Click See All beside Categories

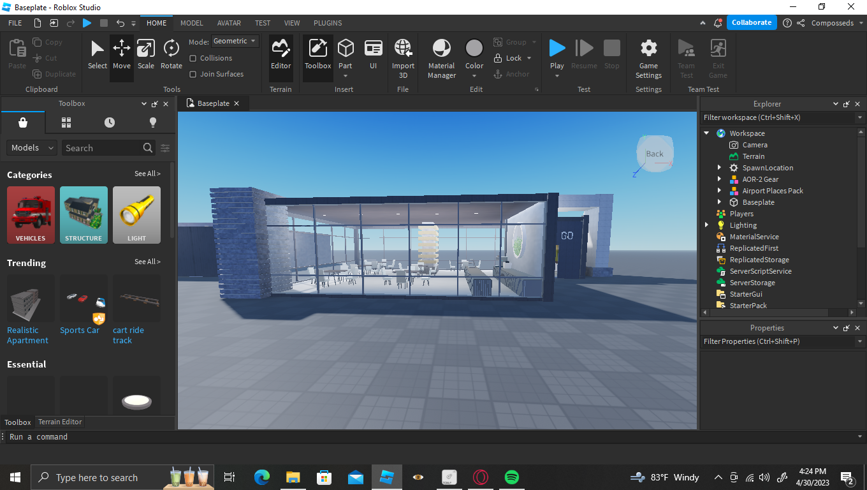(x=147, y=174)
